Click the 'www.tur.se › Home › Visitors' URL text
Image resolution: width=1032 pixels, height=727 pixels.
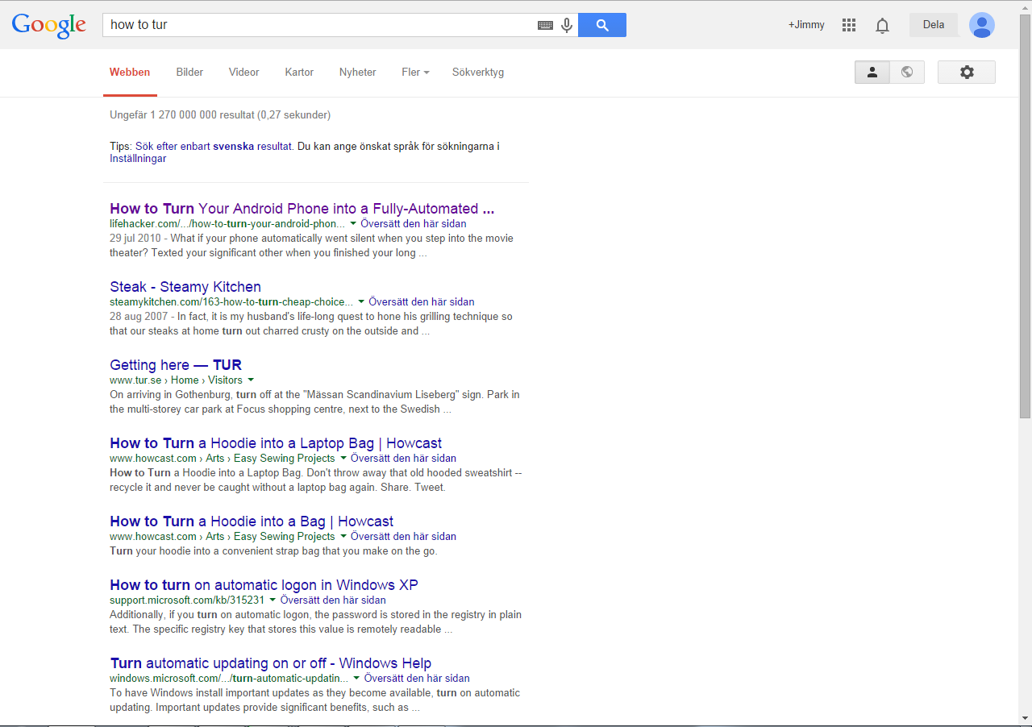176,380
